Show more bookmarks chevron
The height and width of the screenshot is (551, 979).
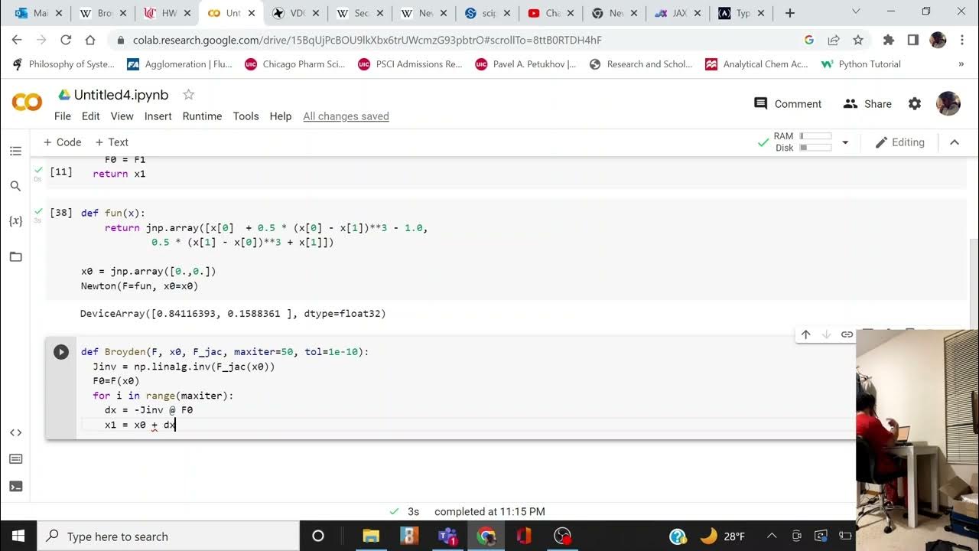[x=961, y=64]
